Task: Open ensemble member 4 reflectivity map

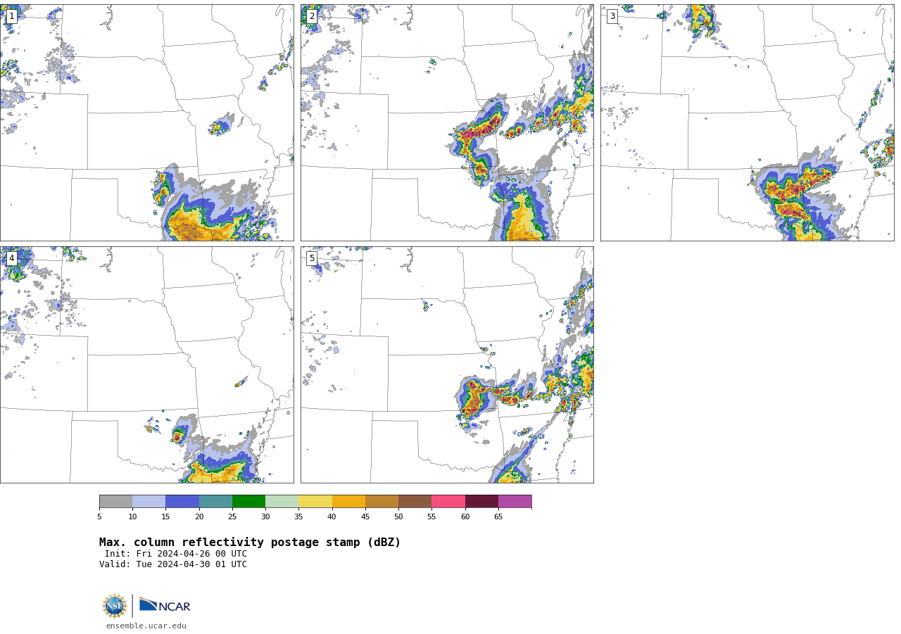Action: [147, 364]
